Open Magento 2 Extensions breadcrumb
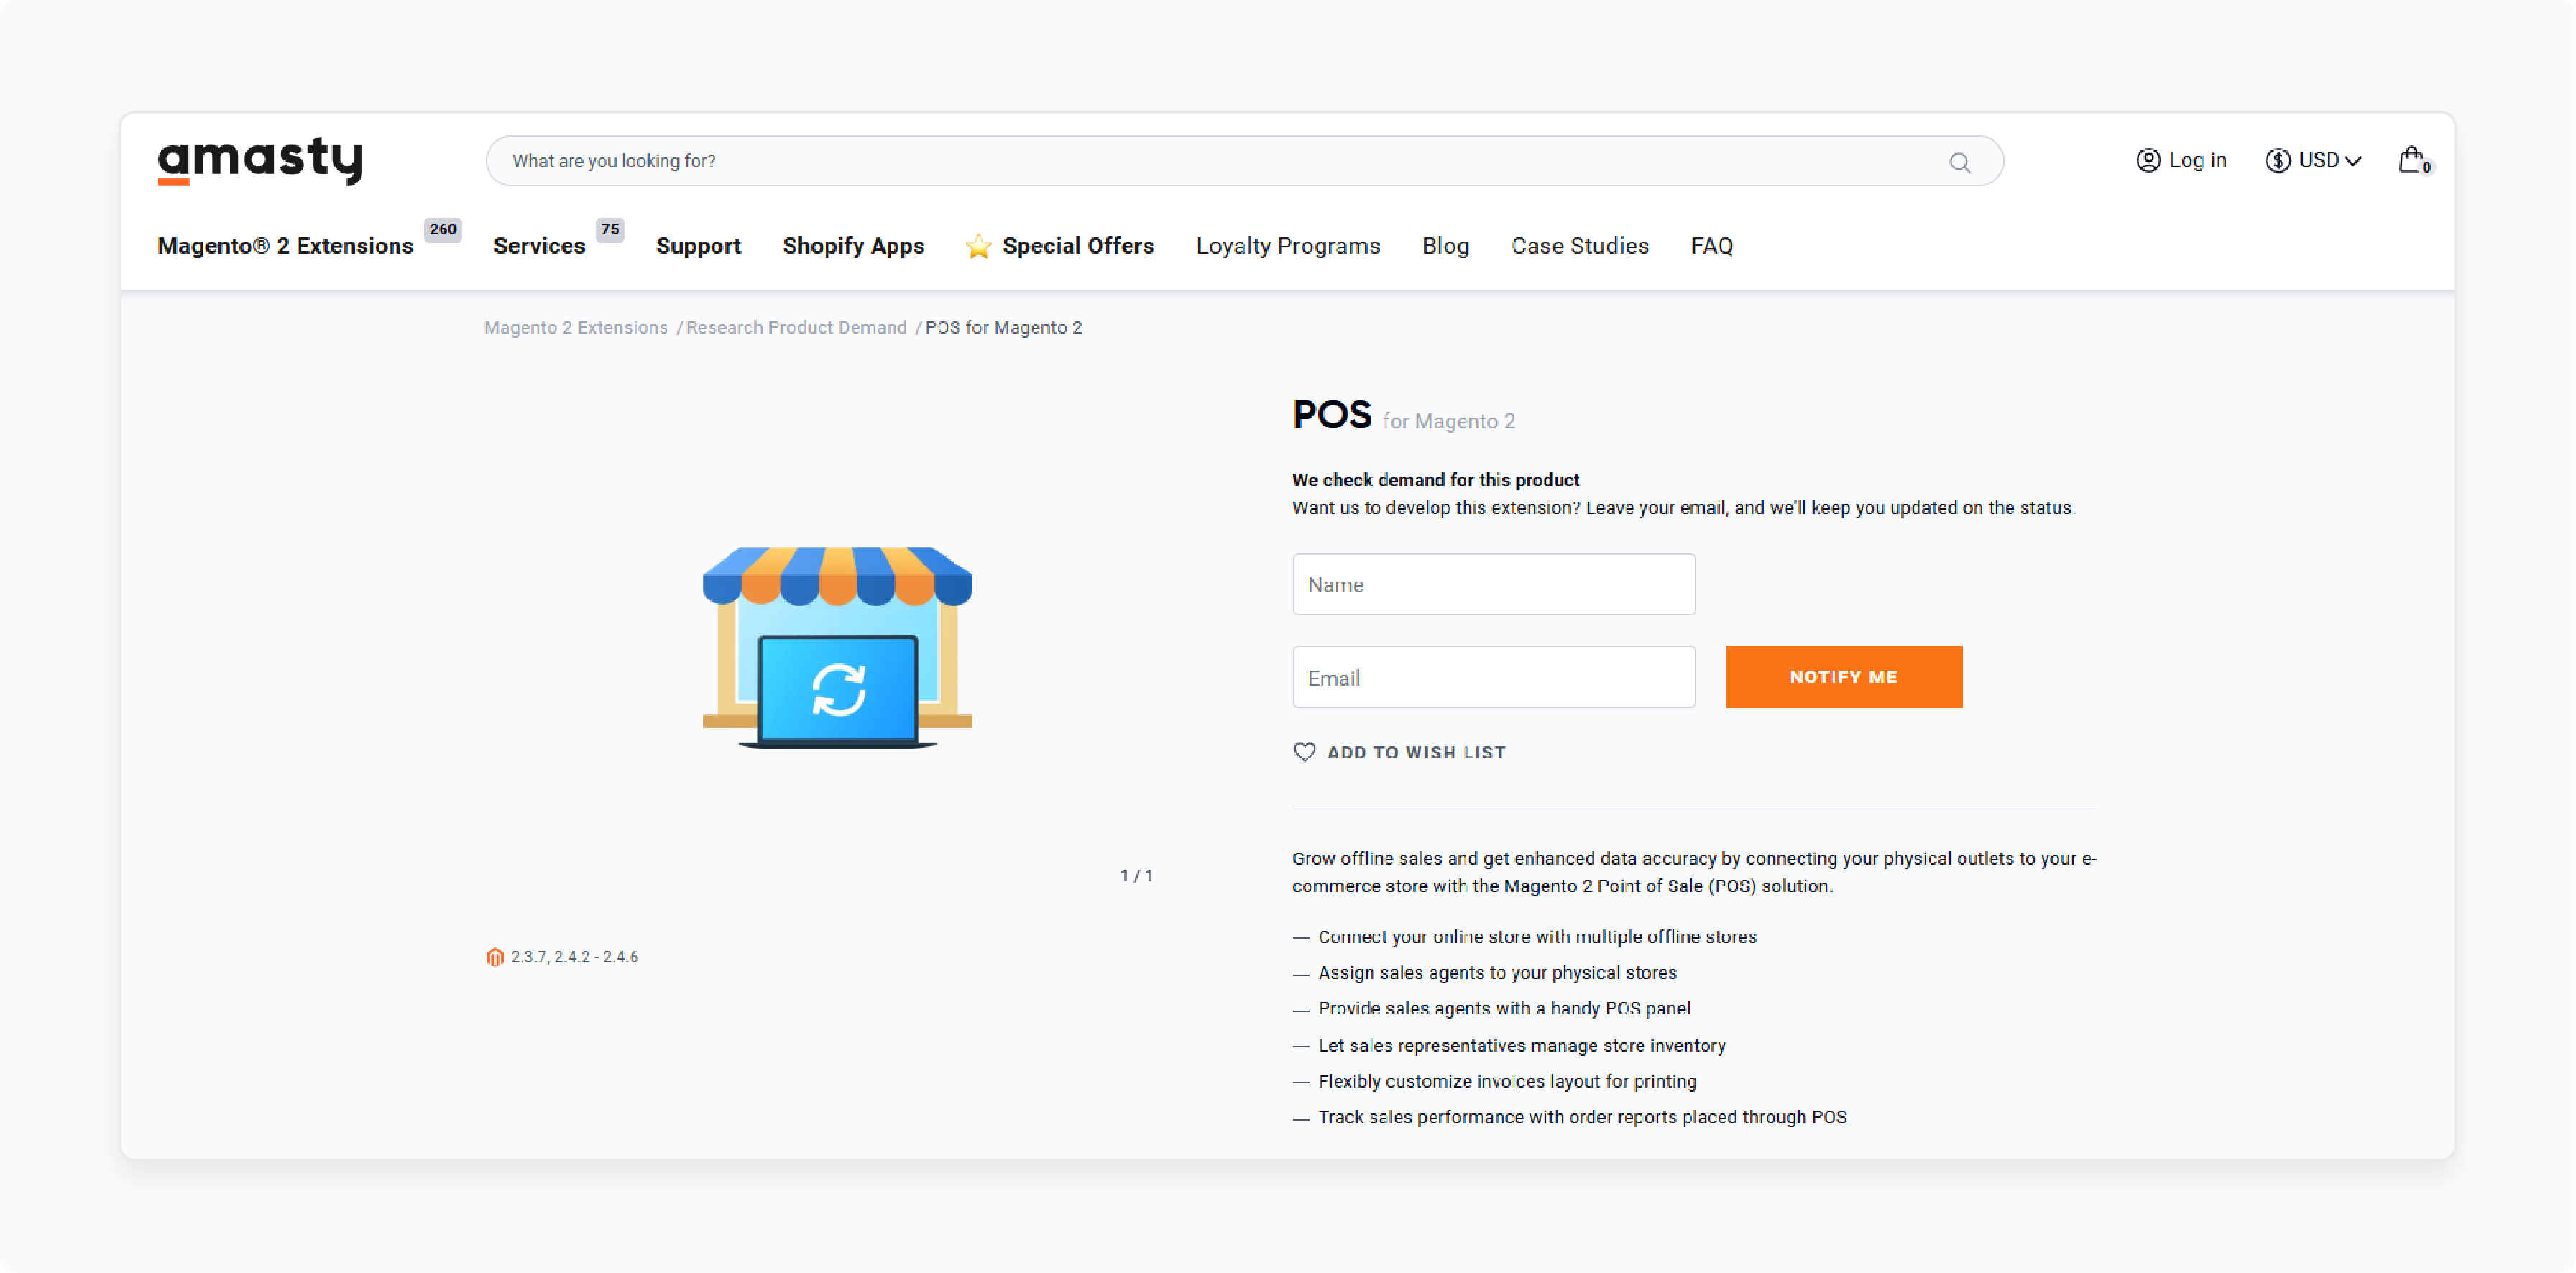The height and width of the screenshot is (1273, 2576). tap(575, 328)
